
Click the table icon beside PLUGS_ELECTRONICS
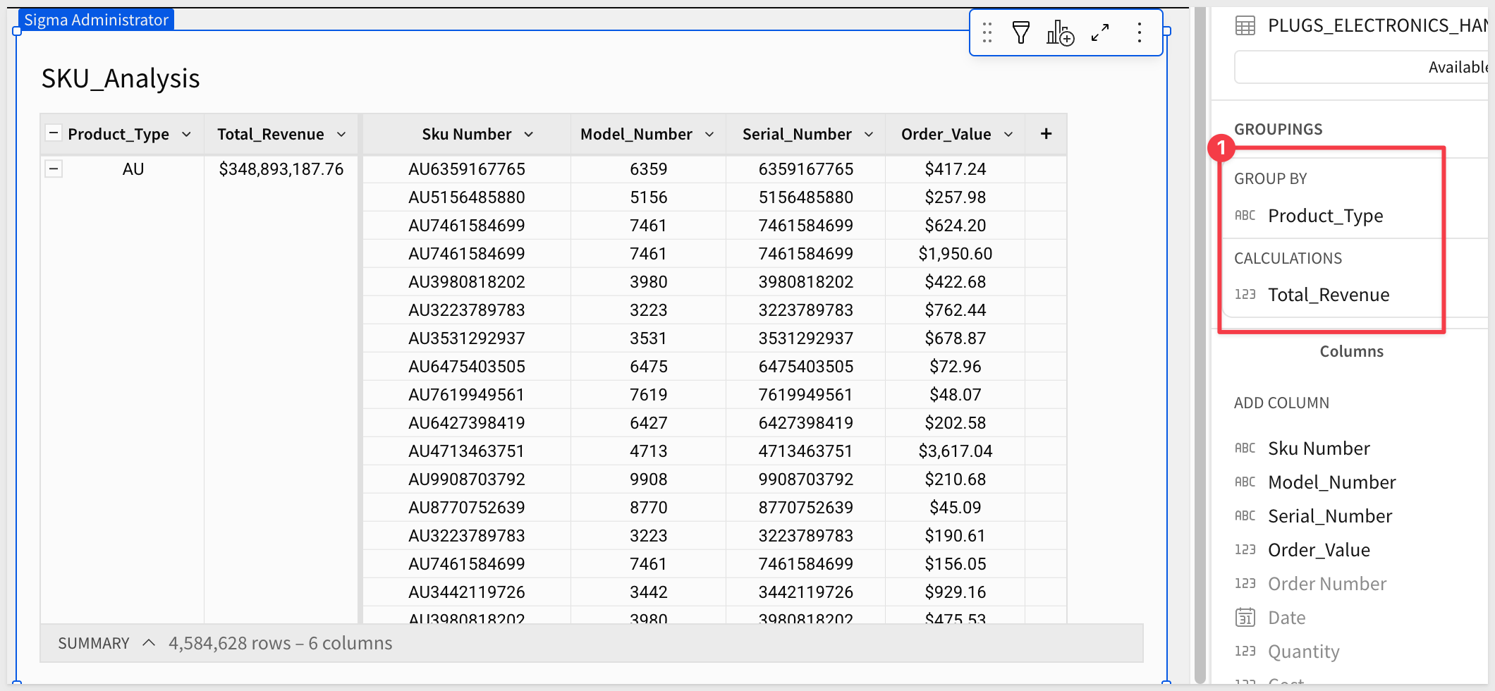[x=1245, y=26]
